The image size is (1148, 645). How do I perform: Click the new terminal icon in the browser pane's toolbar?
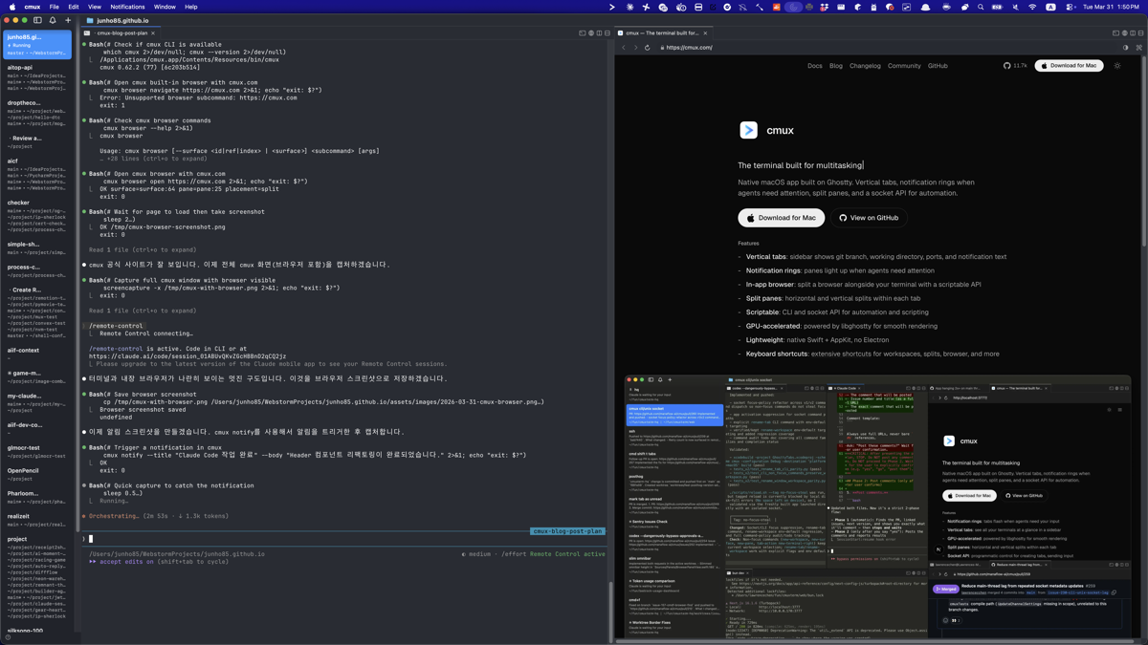tap(1115, 33)
